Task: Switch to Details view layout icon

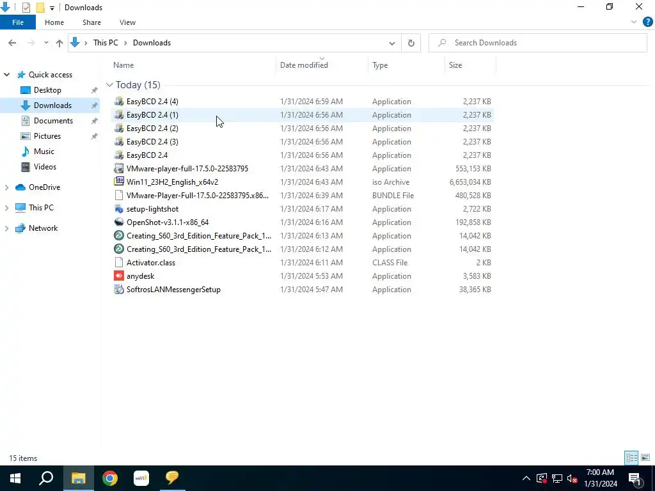Action: pos(631,458)
